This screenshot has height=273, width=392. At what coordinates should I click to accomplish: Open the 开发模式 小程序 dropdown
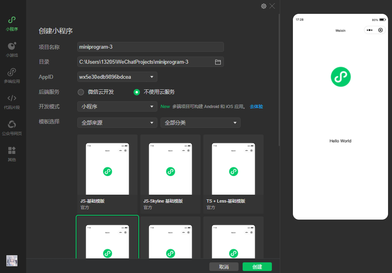pos(117,106)
